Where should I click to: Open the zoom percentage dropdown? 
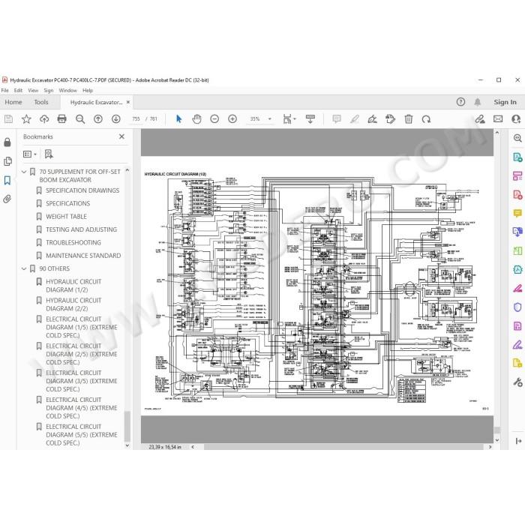(x=269, y=118)
